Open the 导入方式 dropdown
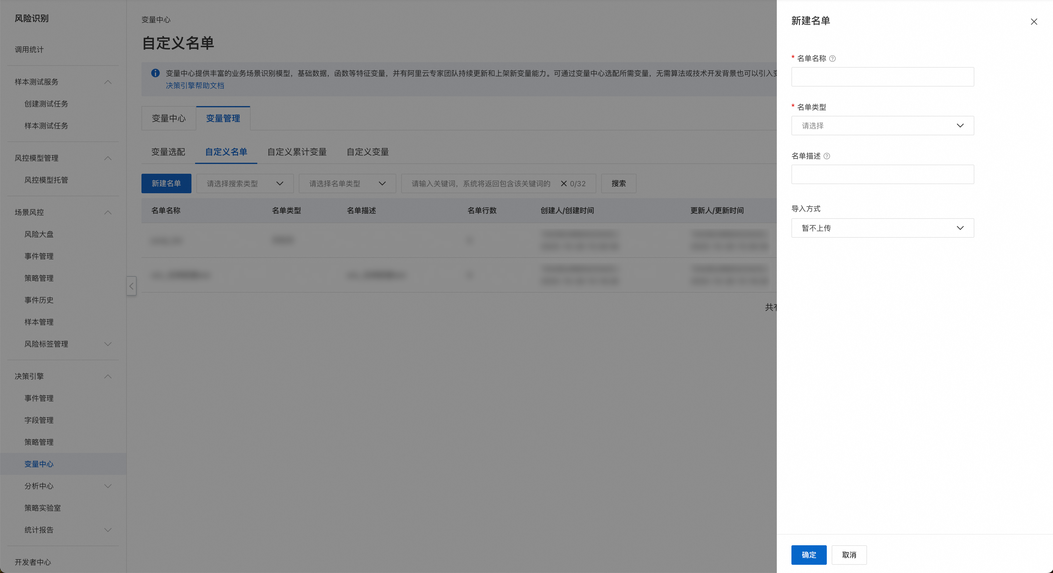The width and height of the screenshot is (1053, 573). click(882, 228)
